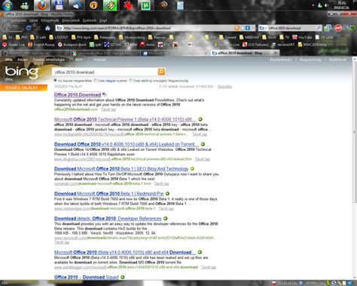Click the Adblock Plus ABP toolbar icon
The image size is (357, 286).
tap(338, 28)
